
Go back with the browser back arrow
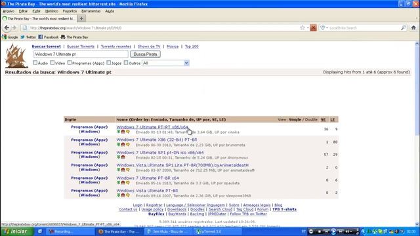(x=7, y=28)
